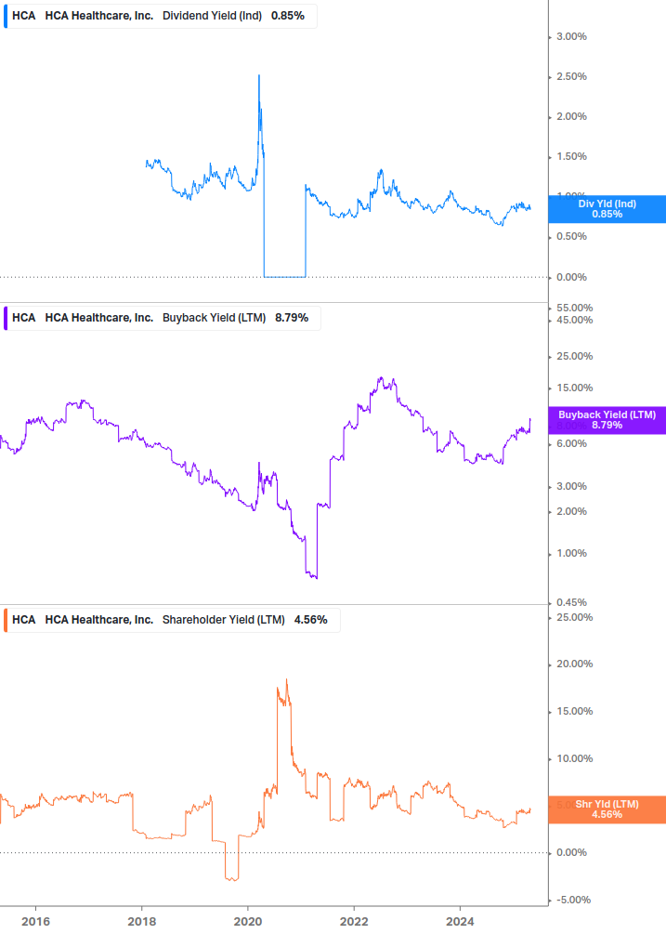The height and width of the screenshot is (934, 666).
Task: Click the 1.50% tick on dividend yield axis
Action: coord(571,157)
